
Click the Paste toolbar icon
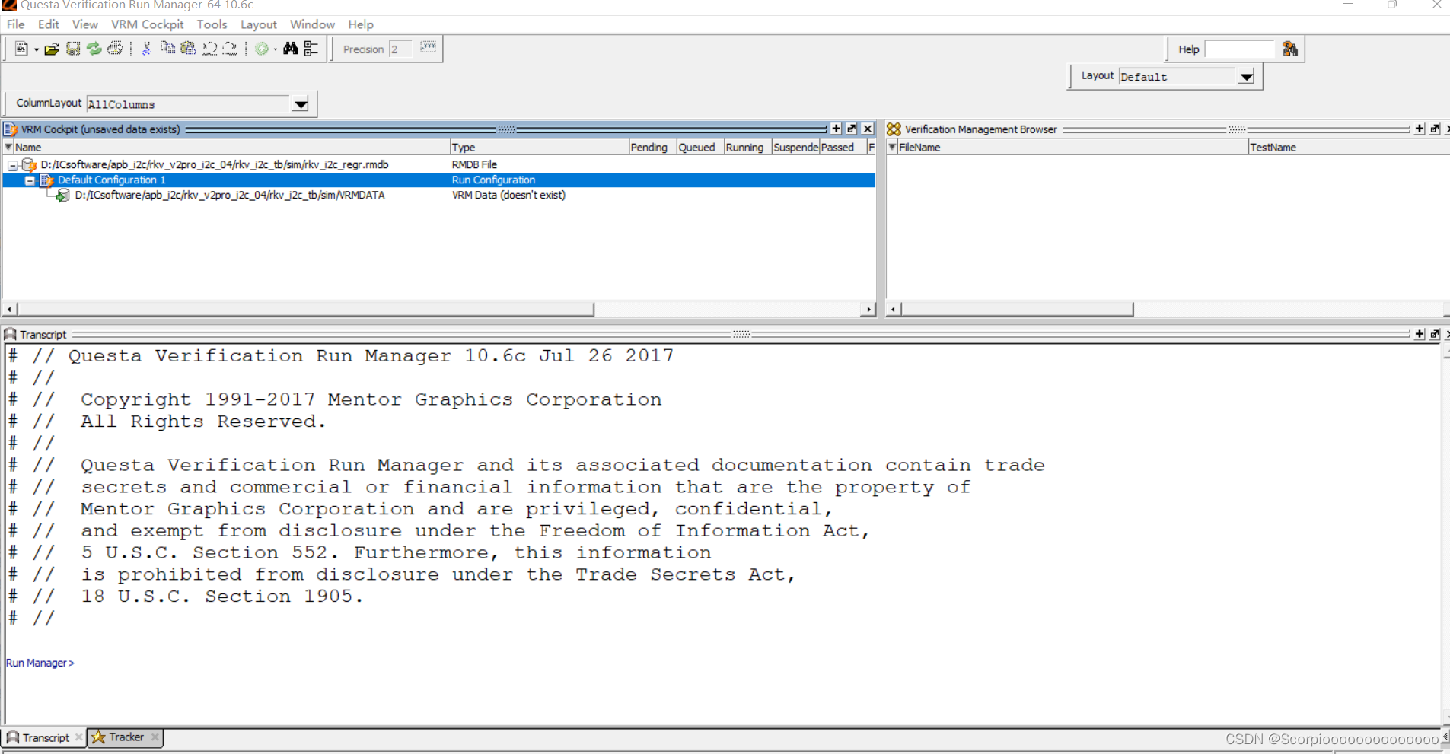[188, 49]
